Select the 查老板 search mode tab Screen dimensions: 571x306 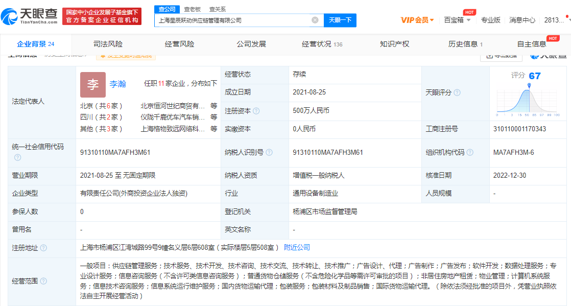click(x=192, y=9)
